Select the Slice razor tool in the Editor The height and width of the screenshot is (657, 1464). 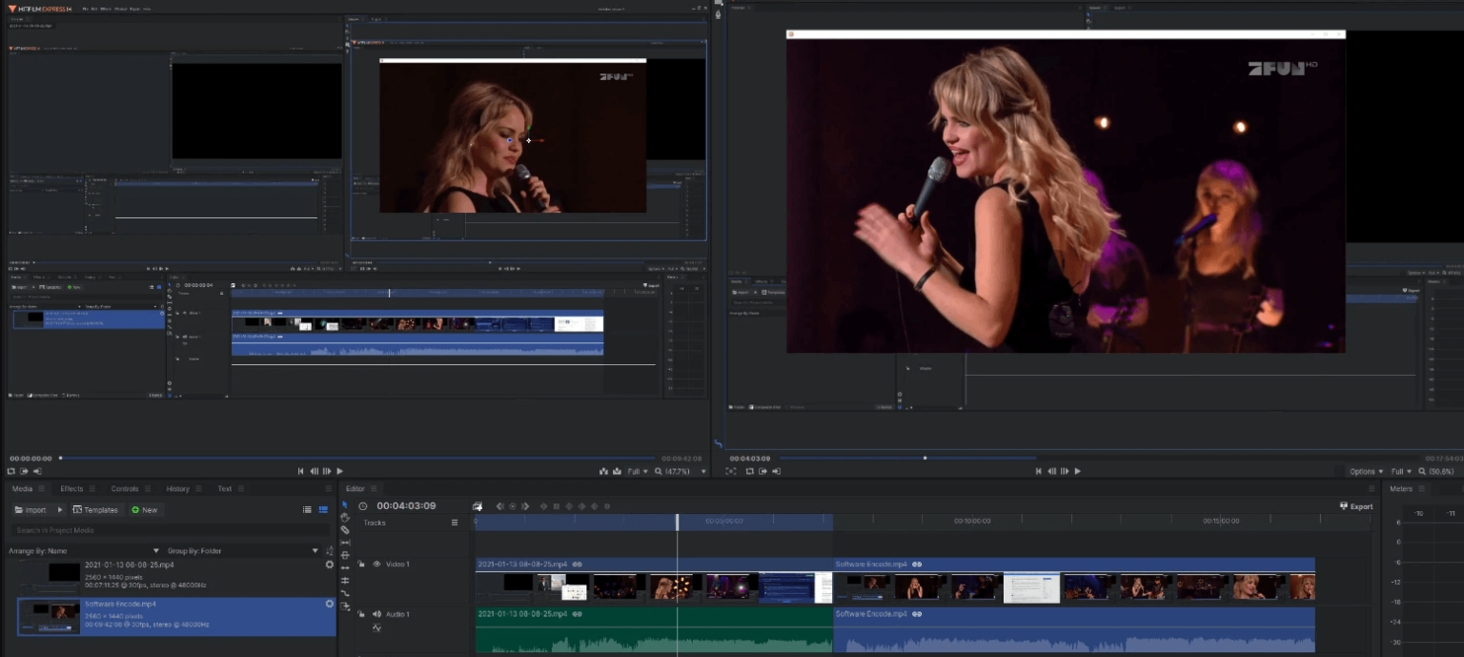(345, 530)
